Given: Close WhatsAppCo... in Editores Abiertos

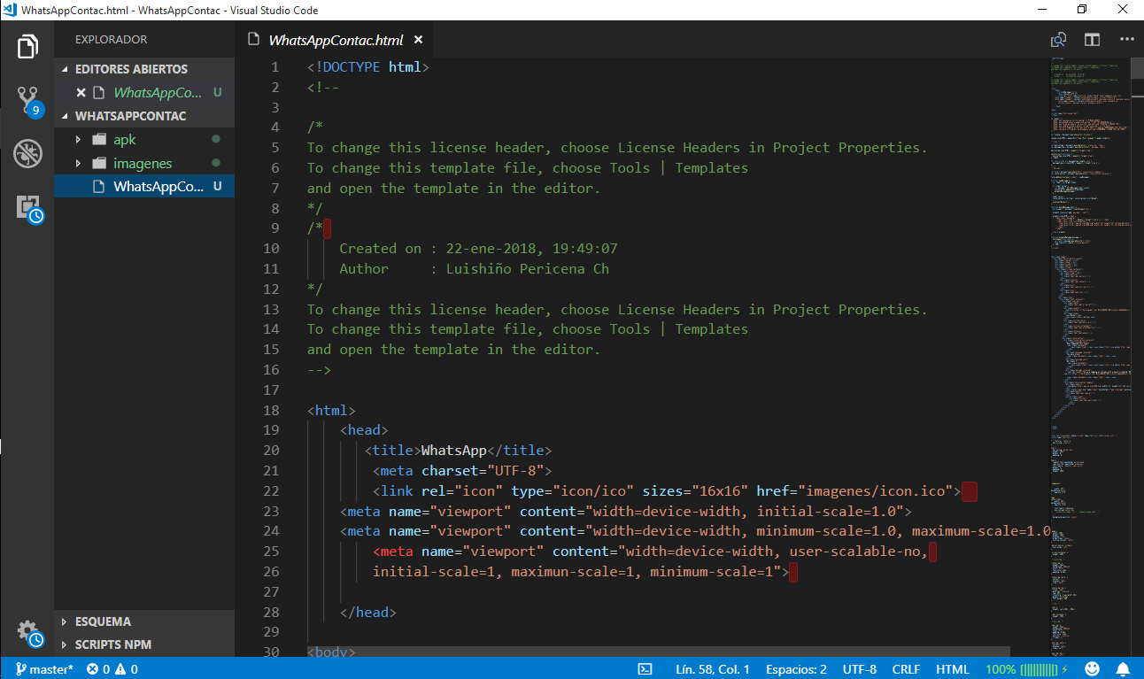Looking at the screenshot, I should click(81, 92).
